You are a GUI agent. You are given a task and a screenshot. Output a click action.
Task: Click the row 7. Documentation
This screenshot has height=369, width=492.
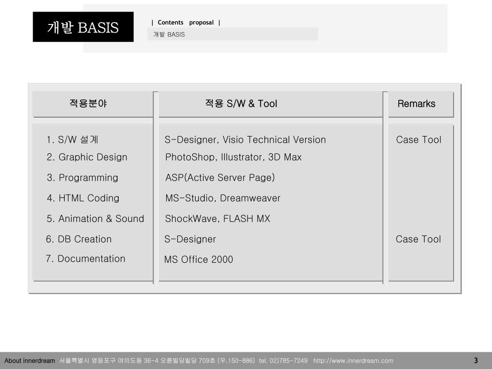click(x=86, y=258)
